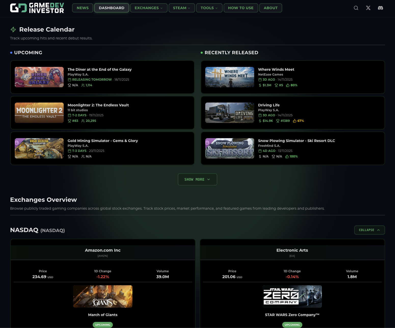The height and width of the screenshot is (328, 395).
Task: Open the EXCHANGES dropdown
Action: [148, 8]
